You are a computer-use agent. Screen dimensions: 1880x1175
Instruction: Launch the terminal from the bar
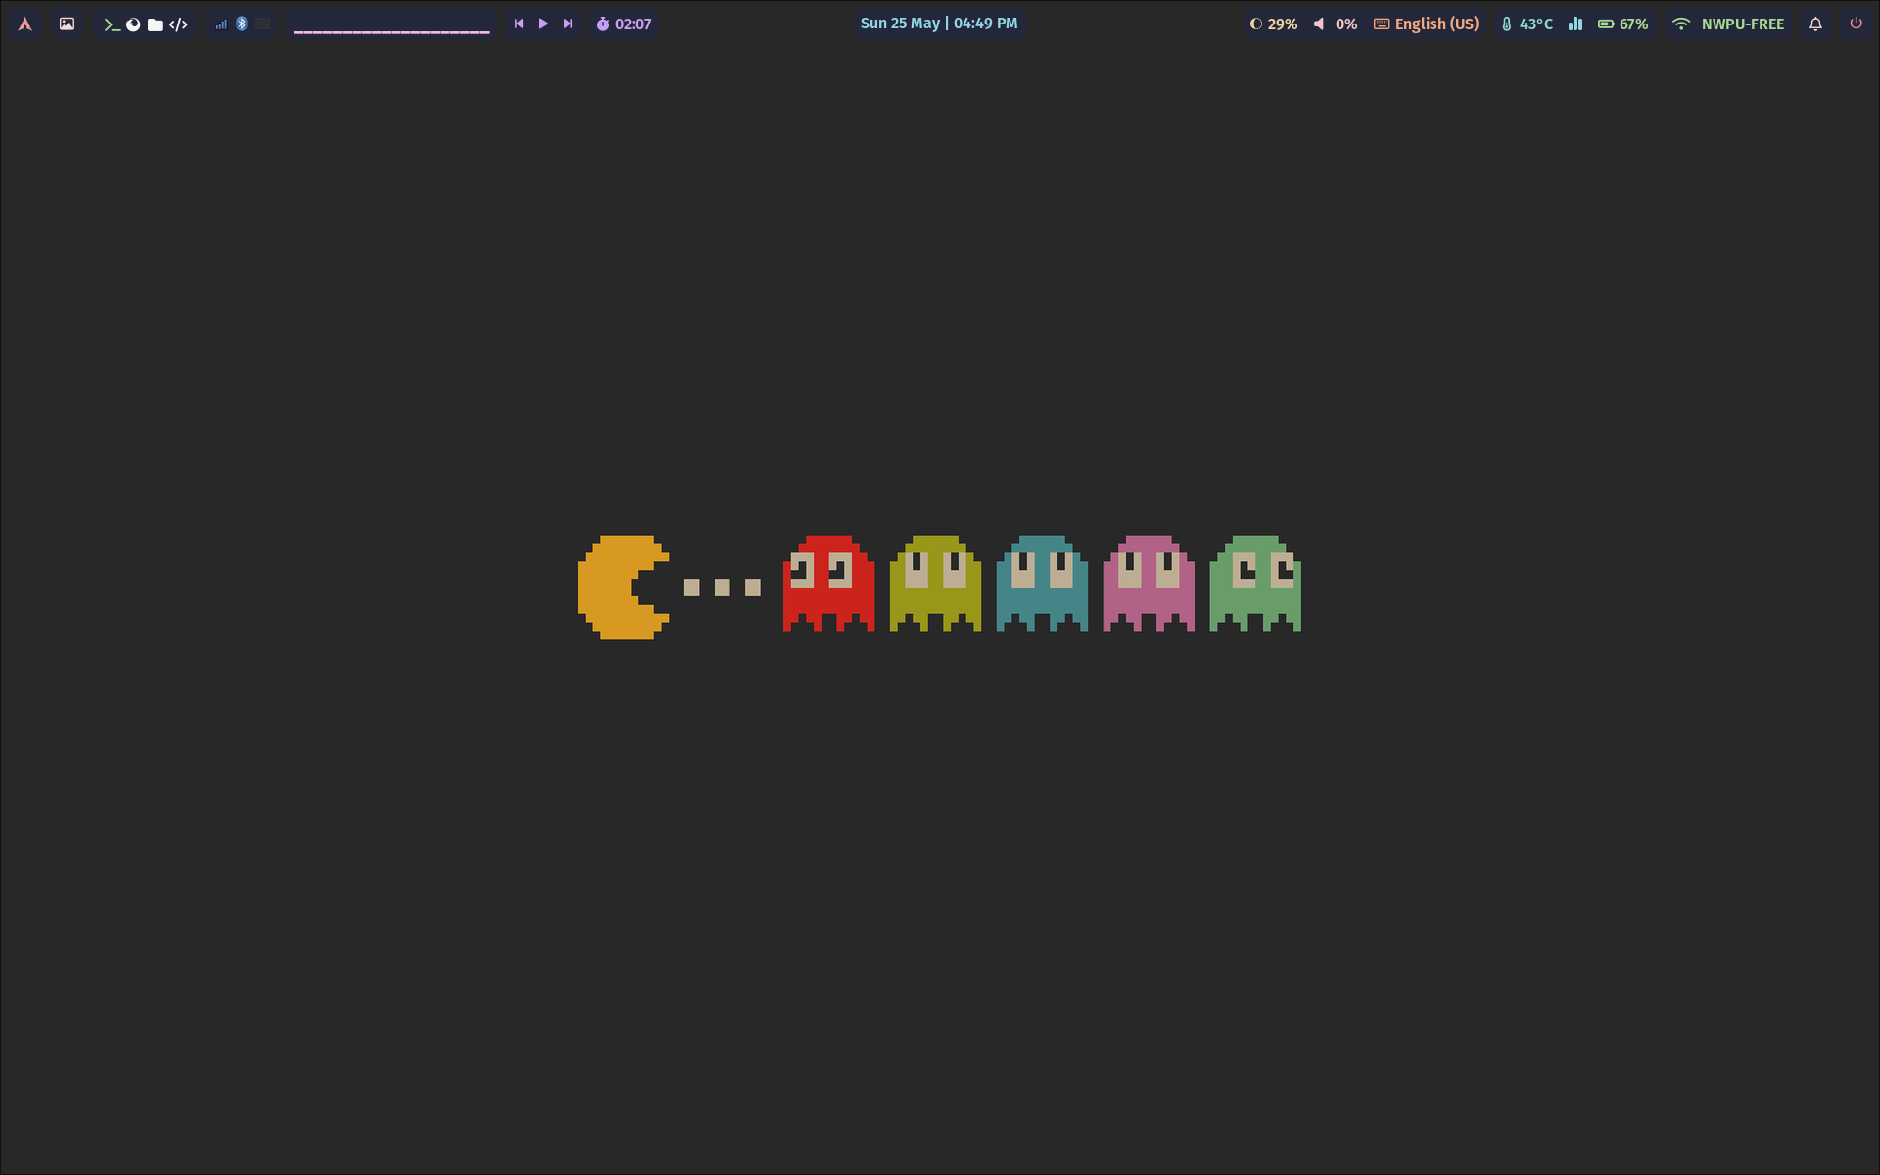click(112, 24)
